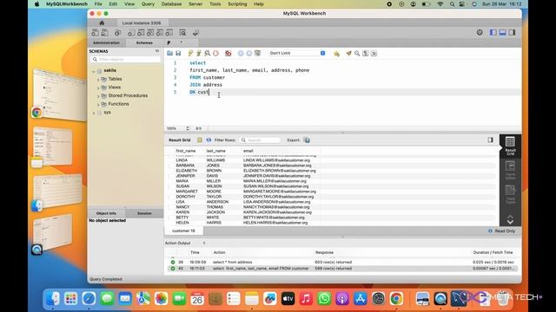
Task: Click the create new table icon
Action: pyautogui.click(x=141, y=33)
